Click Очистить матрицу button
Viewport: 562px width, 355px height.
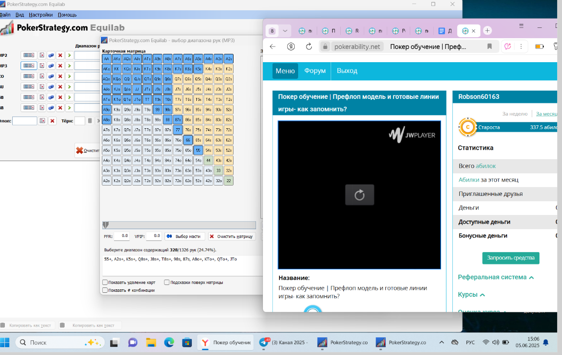point(232,237)
